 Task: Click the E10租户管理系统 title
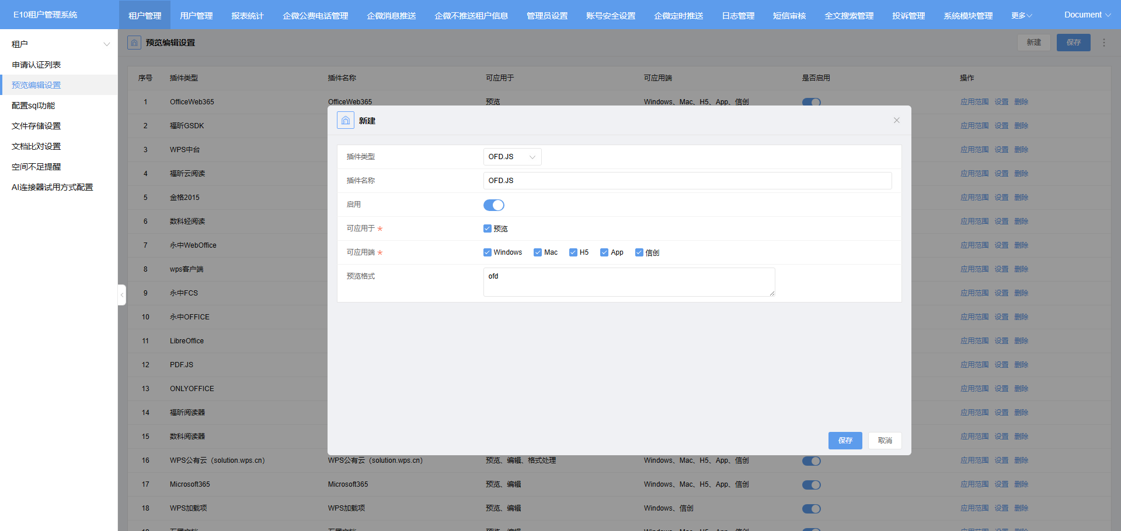click(x=46, y=15)
